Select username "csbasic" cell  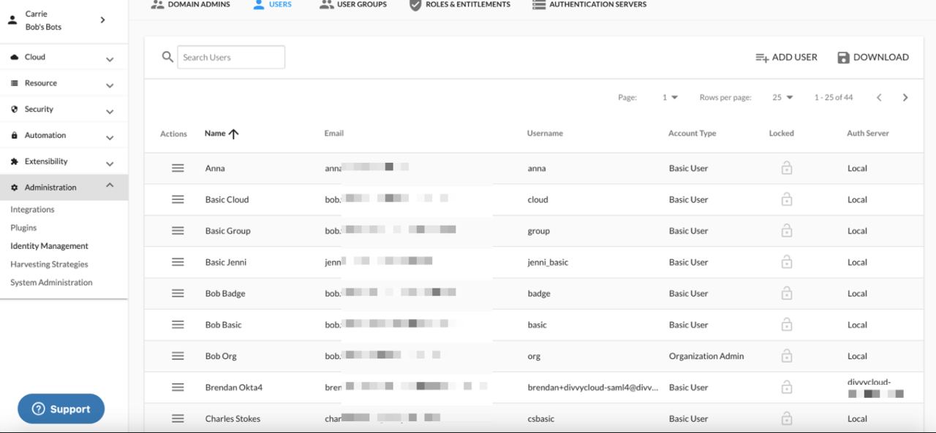pos(541,419)
